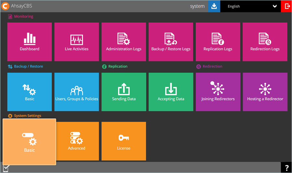Click the red logout icon

[x=286, y=6]
